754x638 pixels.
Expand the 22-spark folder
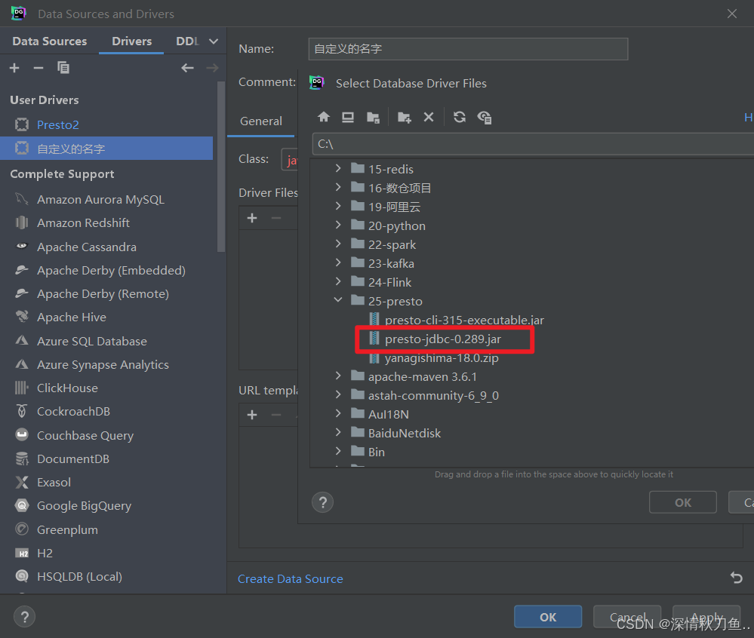pos(338,244)
